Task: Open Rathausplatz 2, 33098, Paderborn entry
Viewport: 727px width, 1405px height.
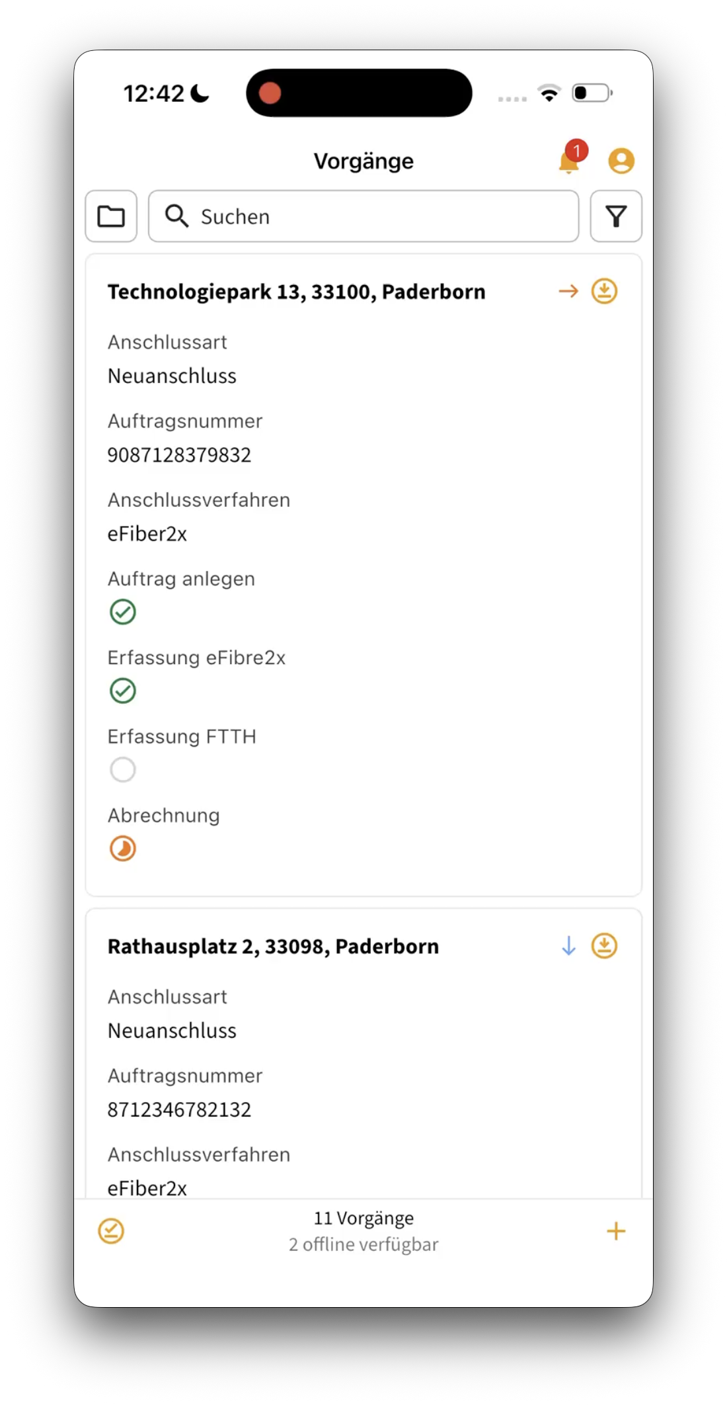Action: (273, 947)
